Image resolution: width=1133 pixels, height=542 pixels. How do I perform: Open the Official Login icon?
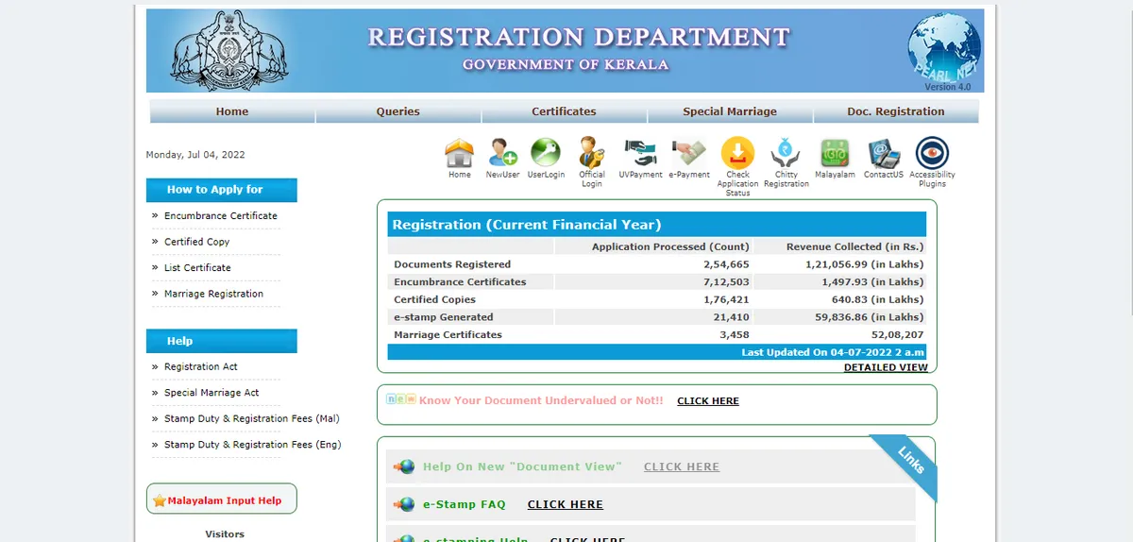coord(592,153)
